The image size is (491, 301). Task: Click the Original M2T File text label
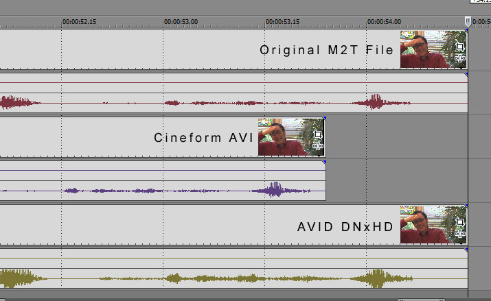(x=326, y=50)
